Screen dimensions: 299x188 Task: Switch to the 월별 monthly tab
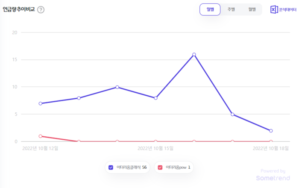click(252, 9)
